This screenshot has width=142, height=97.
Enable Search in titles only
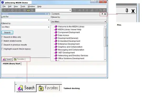[x=2, y=37]
